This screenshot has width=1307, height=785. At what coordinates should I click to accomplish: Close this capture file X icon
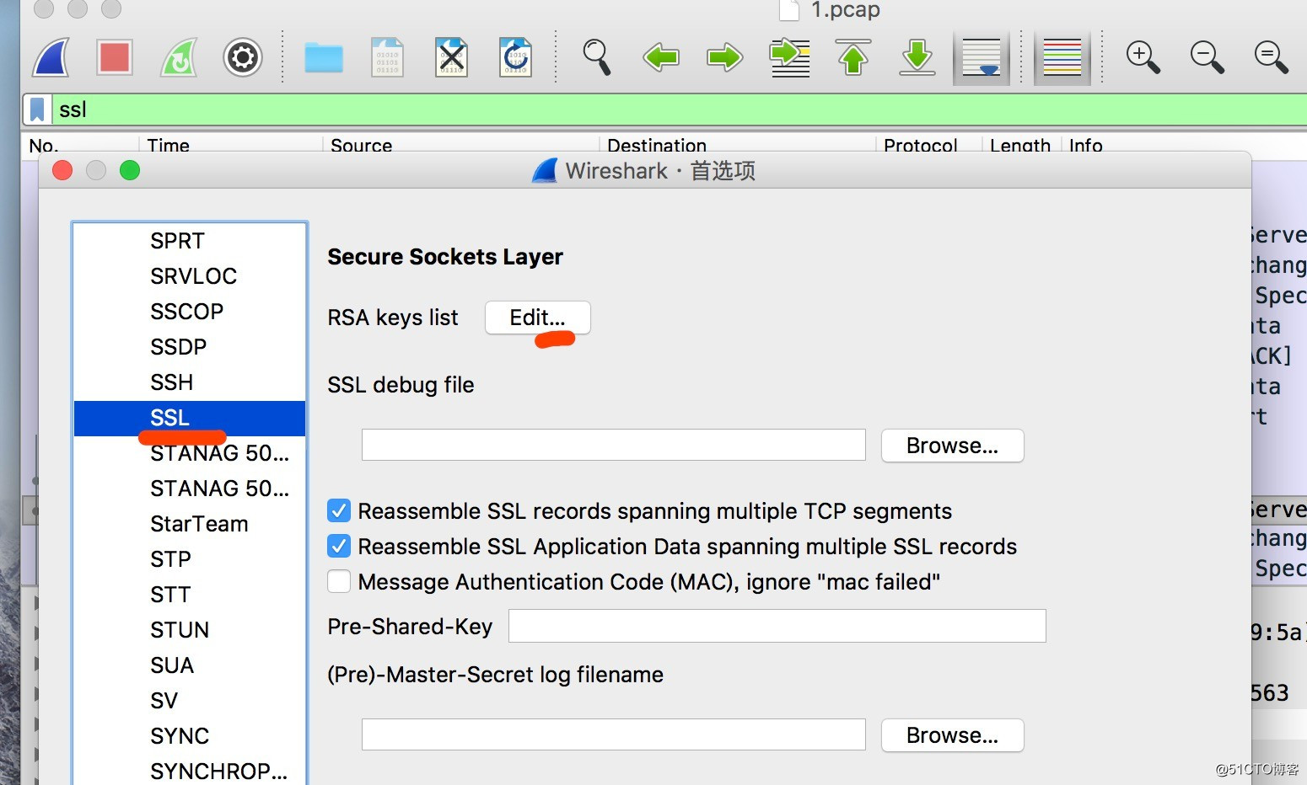pyautogui.click(x=452, y=57)
